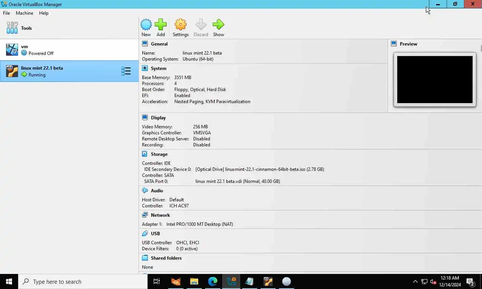Click the Base Memory value 3551 MB
Screen dimensions: 482x289
(183, 78)
